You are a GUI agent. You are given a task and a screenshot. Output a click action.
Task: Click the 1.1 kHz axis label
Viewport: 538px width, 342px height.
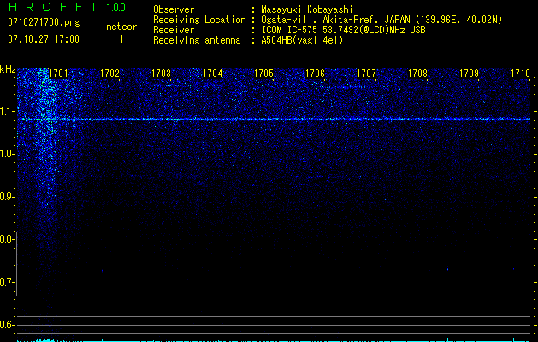7,111
